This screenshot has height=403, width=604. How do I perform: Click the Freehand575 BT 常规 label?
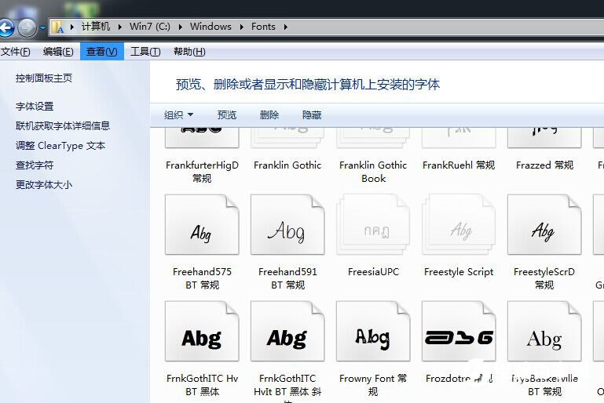pos(202,278)
